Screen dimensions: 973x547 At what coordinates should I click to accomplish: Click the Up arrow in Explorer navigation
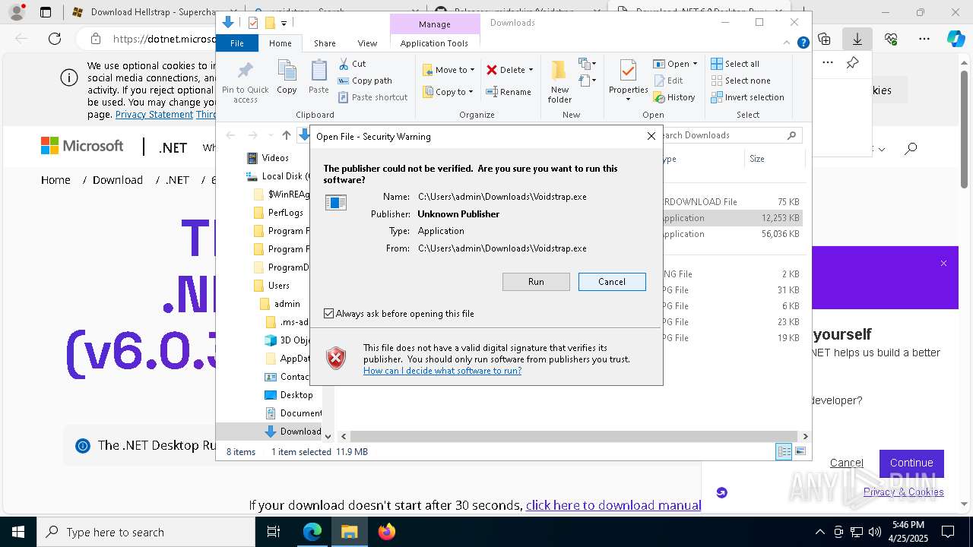point(286,135)
